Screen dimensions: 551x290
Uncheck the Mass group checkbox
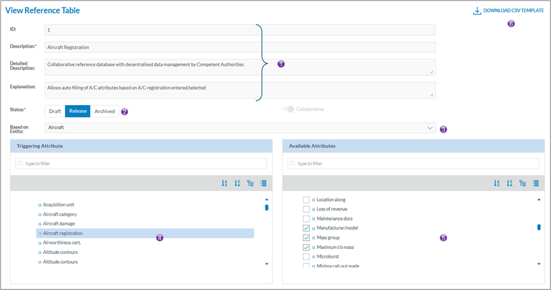coord(306,238)
